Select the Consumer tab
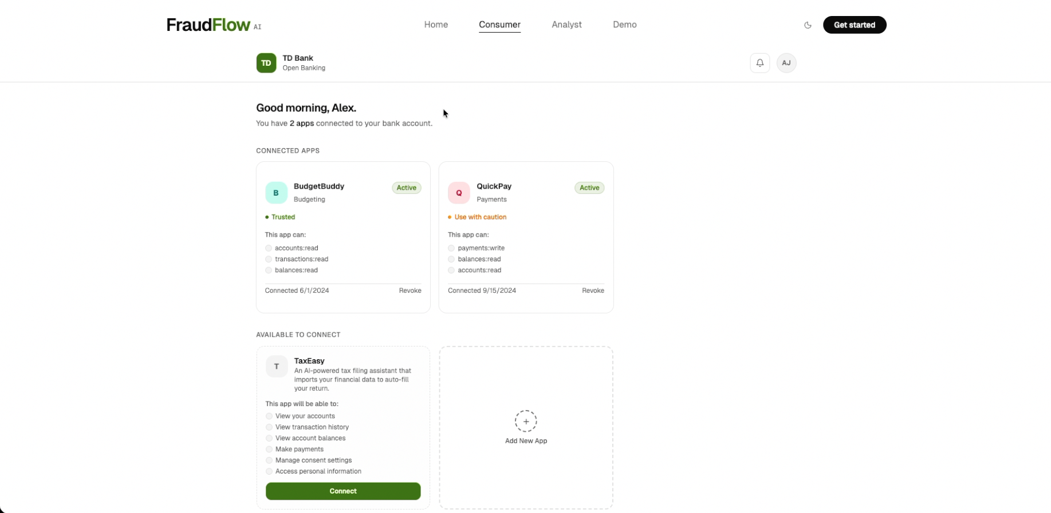 pyautogui.click(x=499, y=25)
